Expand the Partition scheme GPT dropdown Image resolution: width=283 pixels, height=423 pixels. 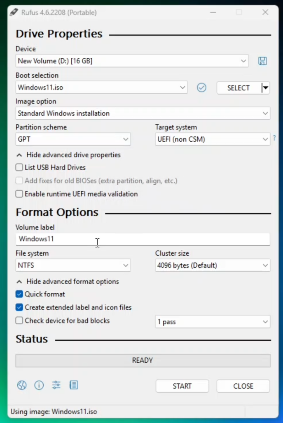73,140
